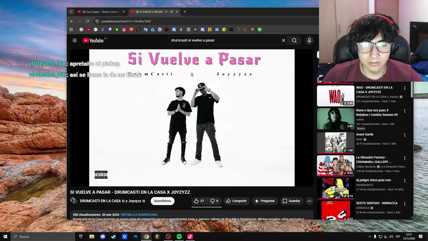The width and height of the screenshot is (428, 241).
Task: Open the 23:51 taskbar clock
Action: click(409, 237)
